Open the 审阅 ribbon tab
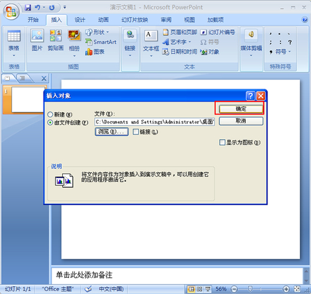311x294 pixels. 166,20
